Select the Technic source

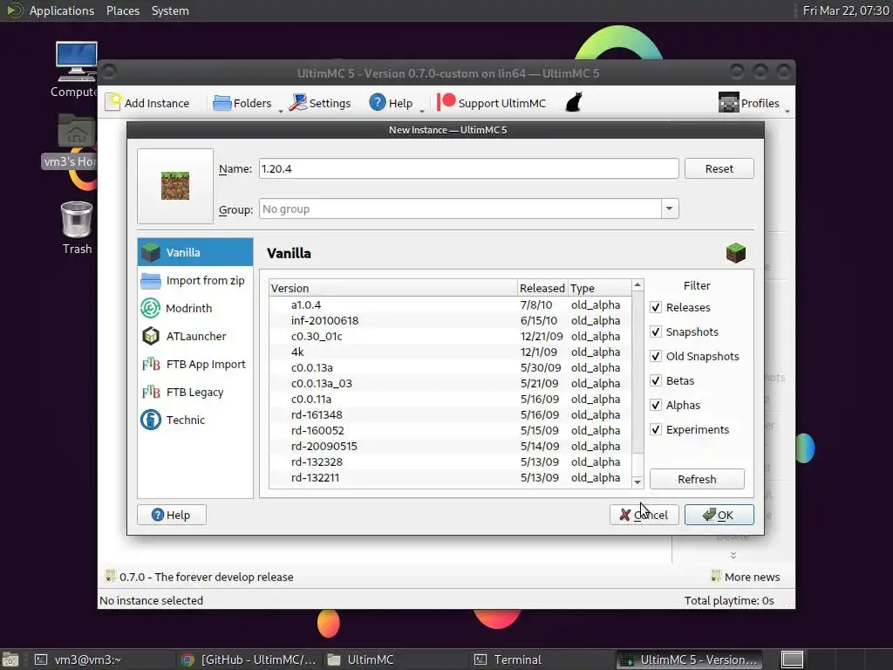pos(195,420)
